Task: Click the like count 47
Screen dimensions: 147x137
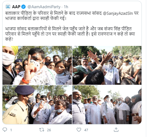Action: tap(86, 130)
